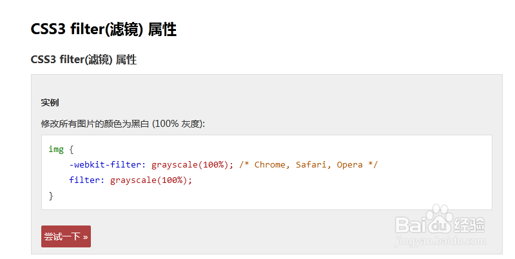This screenshot has height=259, width=515.
Task: Select the smaller "CSS3 filter(滤镜) 属性" subheading
Action: point(83,59)
